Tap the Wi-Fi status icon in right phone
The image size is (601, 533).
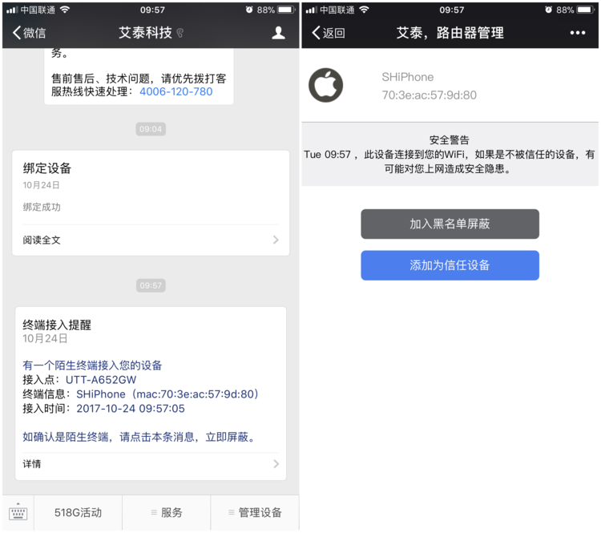[x=364, y=10]
